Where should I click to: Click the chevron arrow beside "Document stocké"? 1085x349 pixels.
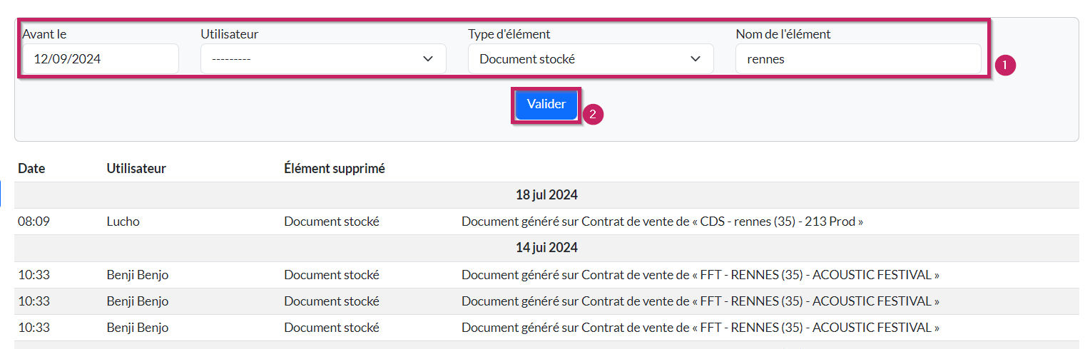[x=696, y=59]
